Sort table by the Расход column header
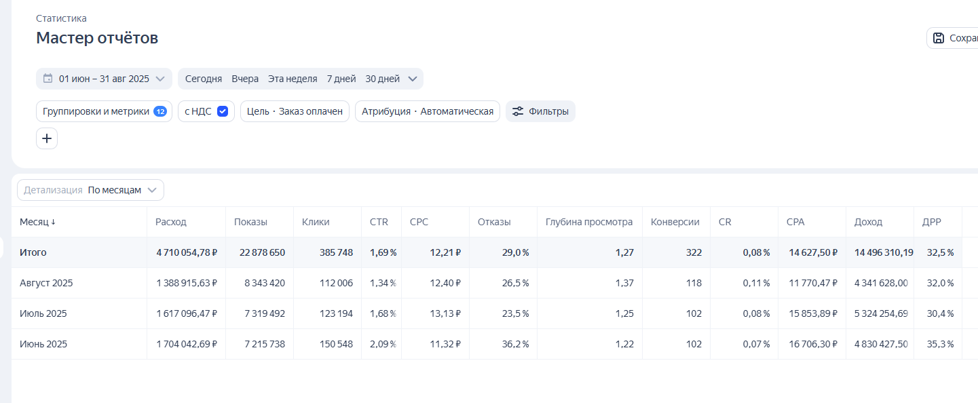Image resolution: width=978 pixels, height=403 pixels. (171, 222)
